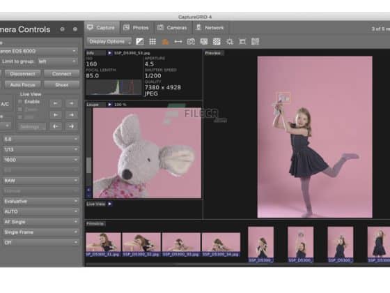Click the Auto Focus button

coord(22,84)
